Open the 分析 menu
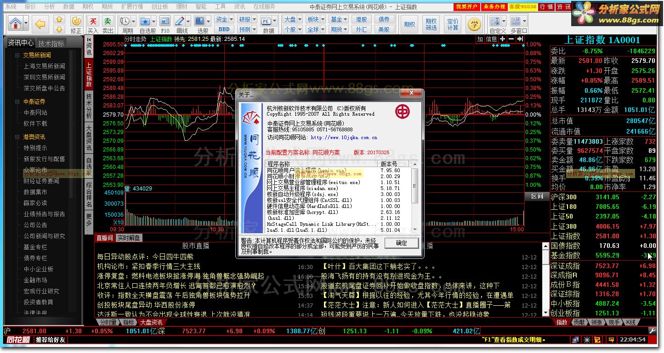 tap(49, 7)
